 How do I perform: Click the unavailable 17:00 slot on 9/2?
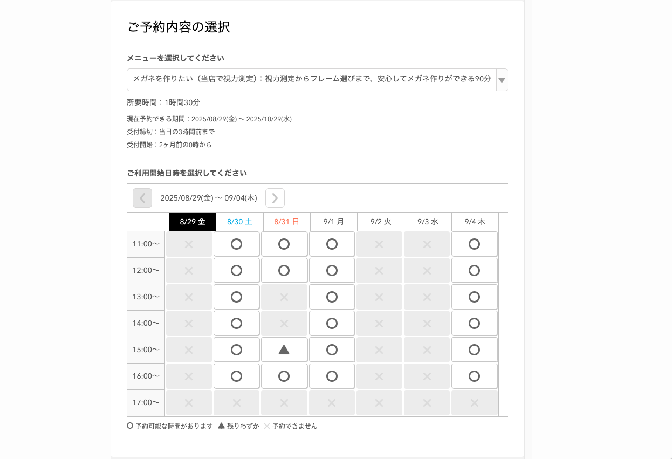coord(379,402)
